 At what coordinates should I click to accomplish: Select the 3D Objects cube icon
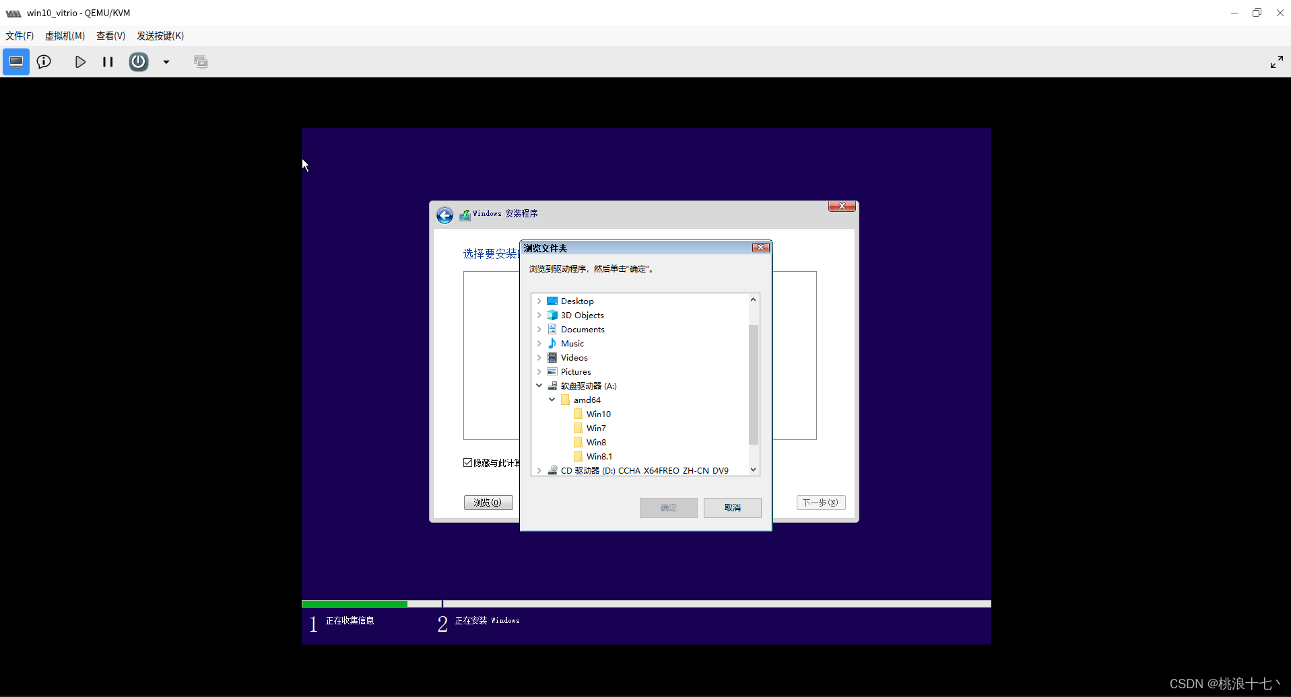[x=552, y=315]
